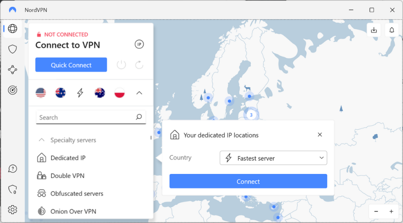Click the Country label in popup
The image size is (403, 223).
tap(180, 158)
